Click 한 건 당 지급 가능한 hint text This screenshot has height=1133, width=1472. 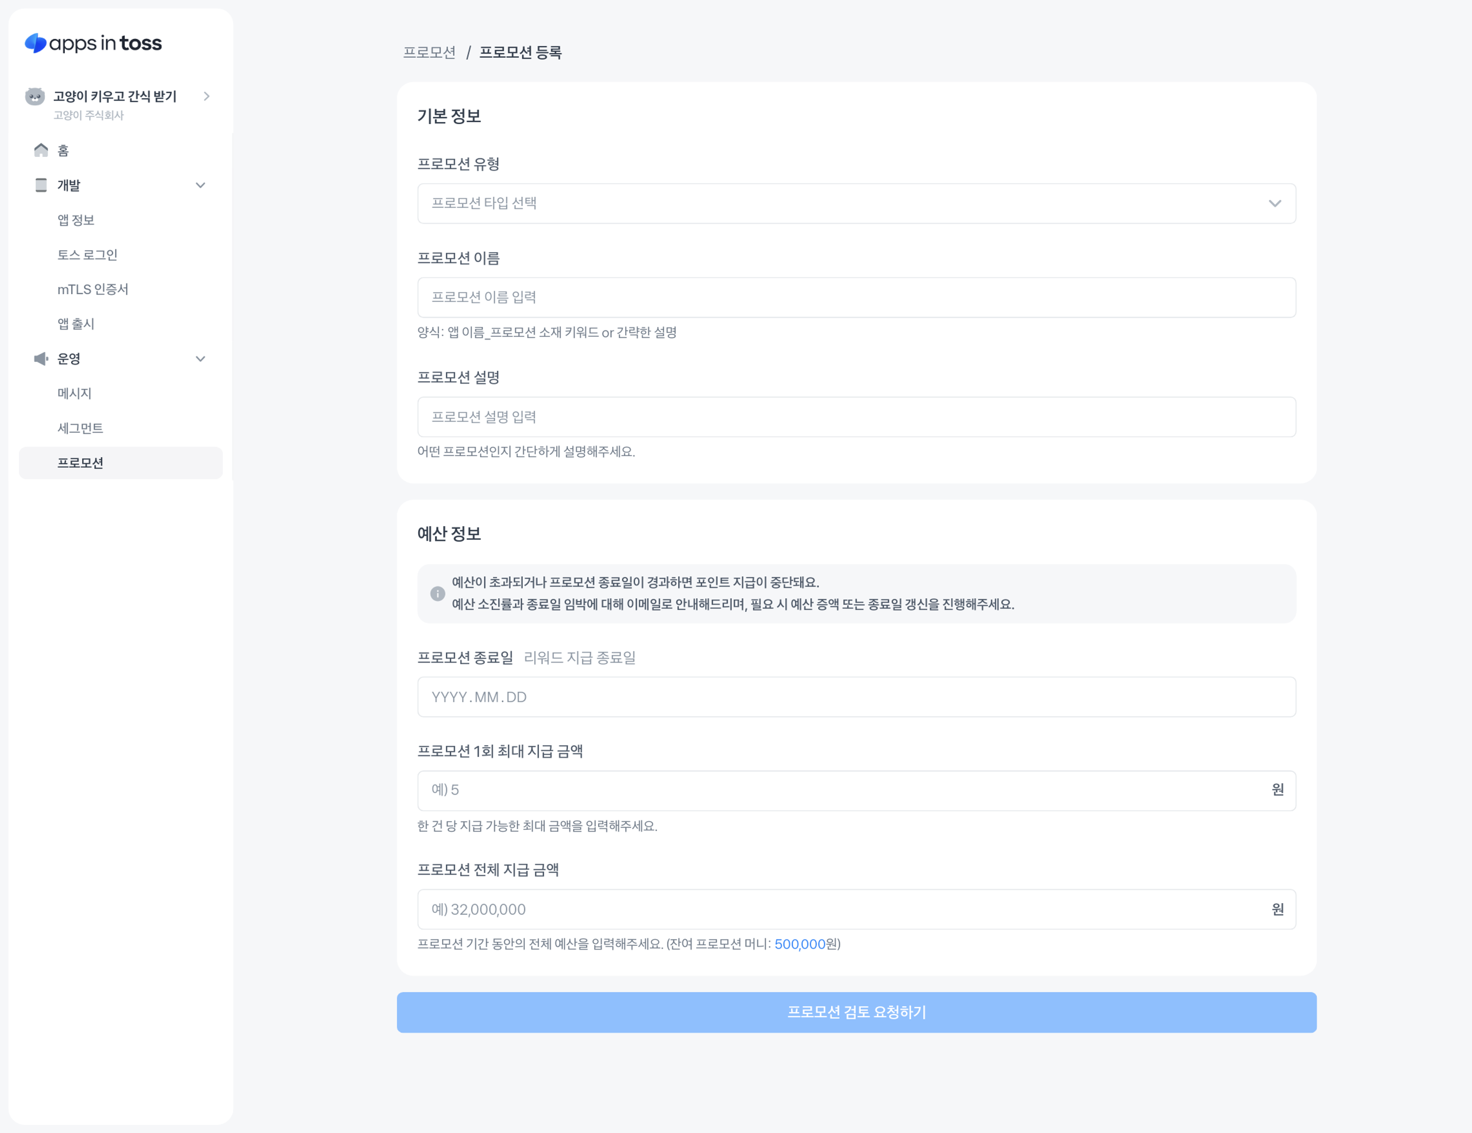click(x=537, y=826)
